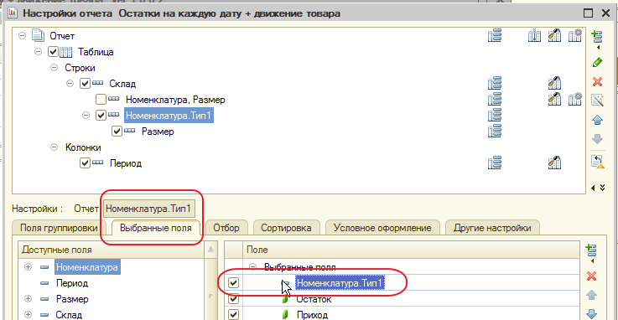The image size is (618, 320).
Task: Click the up arrow on the Доступные поля scrollbar
Action: (210, 249)
